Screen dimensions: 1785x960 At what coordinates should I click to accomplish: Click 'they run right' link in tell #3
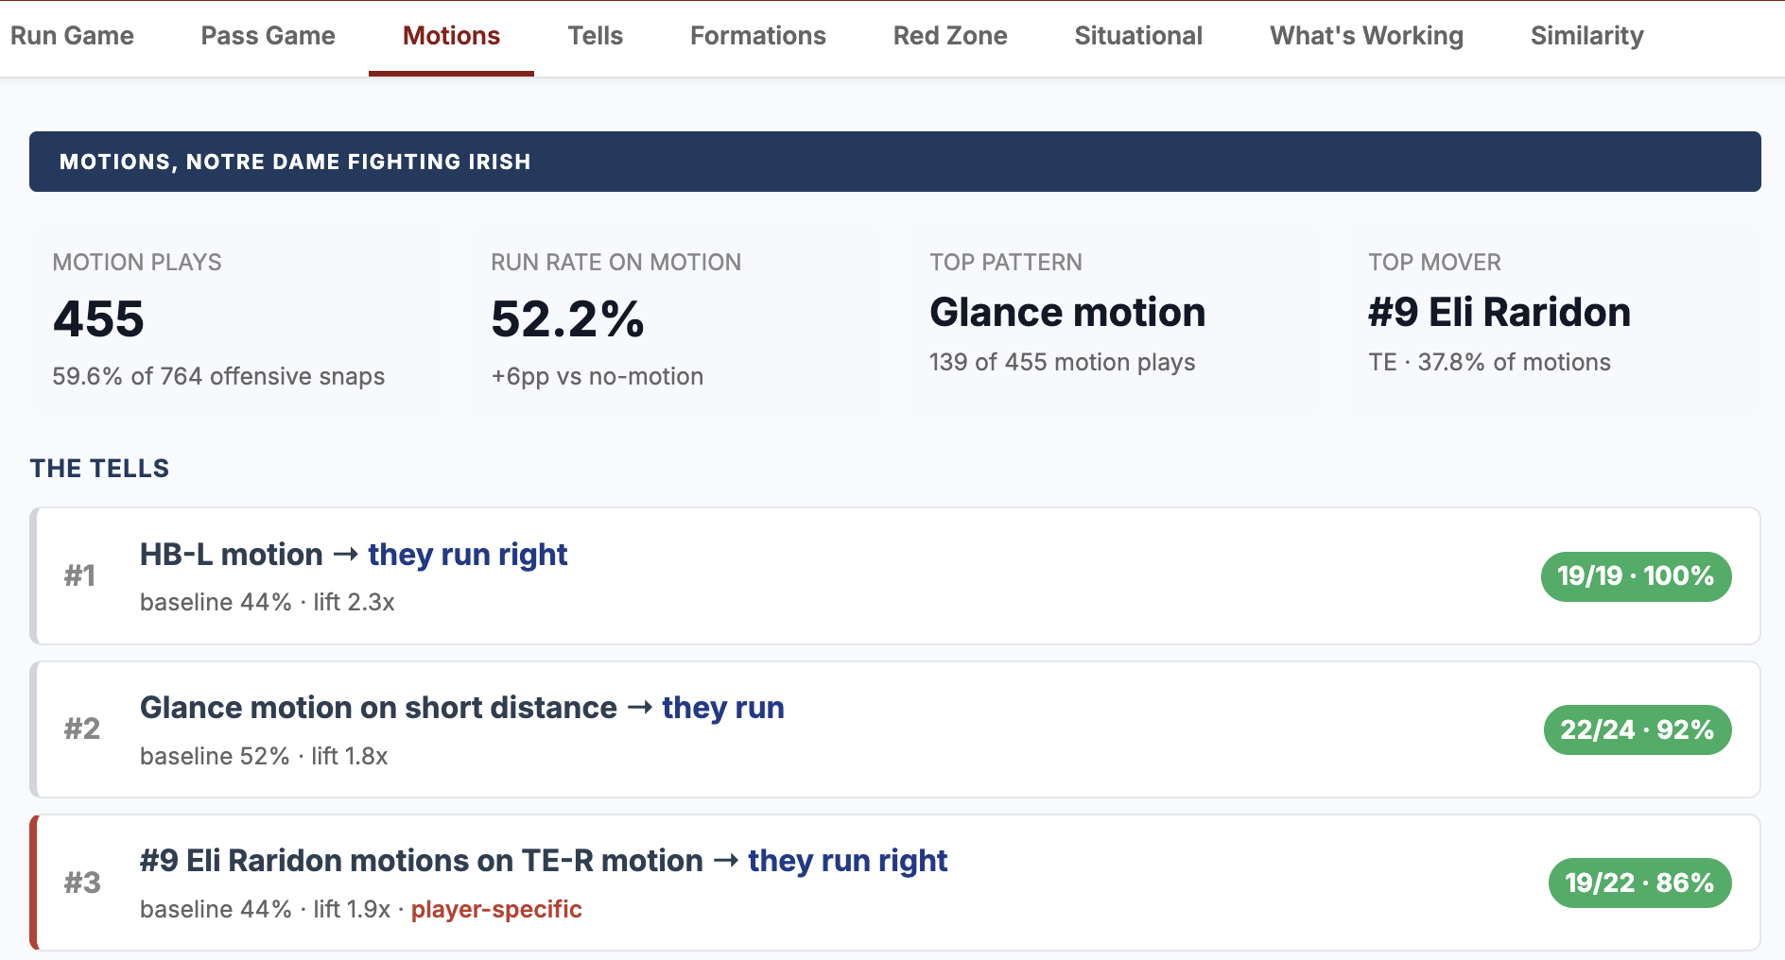pos(848,861)
